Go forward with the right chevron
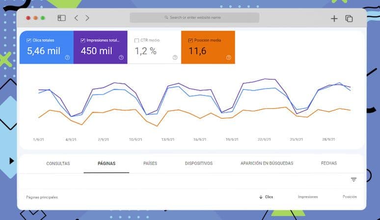 pyautogui.click(x=87, y=18)
